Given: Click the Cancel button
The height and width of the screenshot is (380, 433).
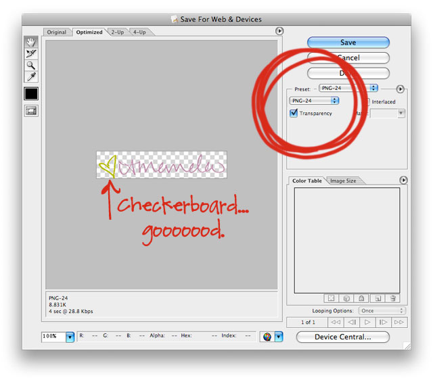Looking at the screenshot, I should 348,58.
